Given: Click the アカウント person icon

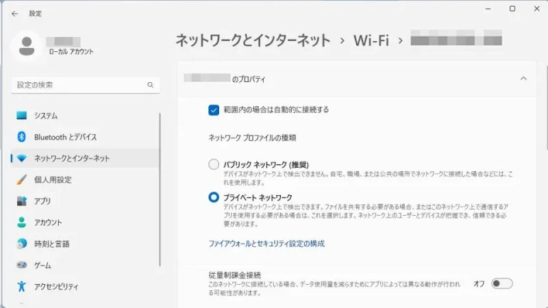Looking at the screenshot, I should [22, 222].
